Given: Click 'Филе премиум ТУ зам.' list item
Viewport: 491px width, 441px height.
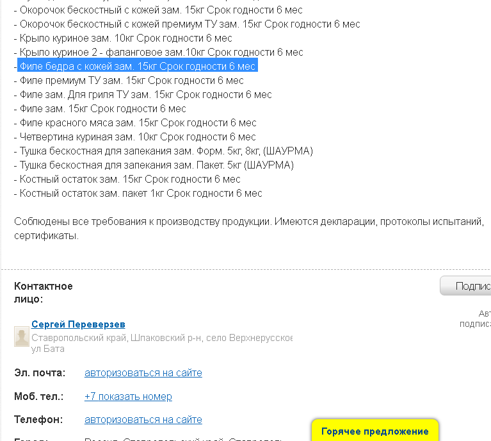Looking at the screenshot, I should 129,81.
